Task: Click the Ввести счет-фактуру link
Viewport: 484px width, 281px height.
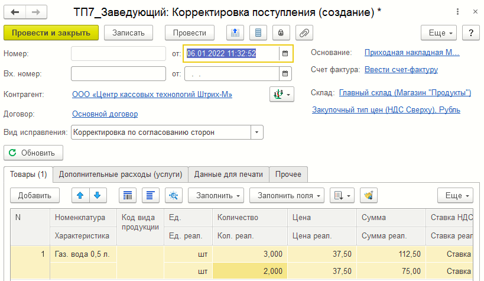Action: (x=401, y=70)
